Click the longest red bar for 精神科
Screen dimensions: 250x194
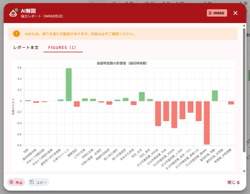[x=207, y=123]
